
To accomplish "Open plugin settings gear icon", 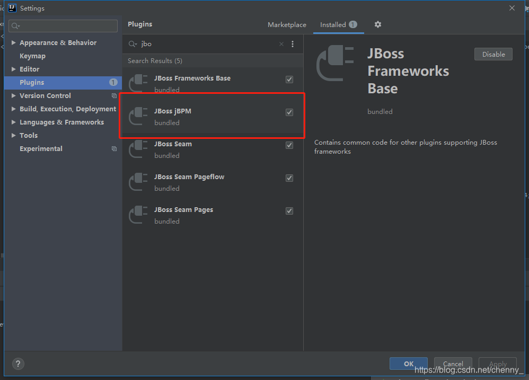I will (x=377, y=24).
